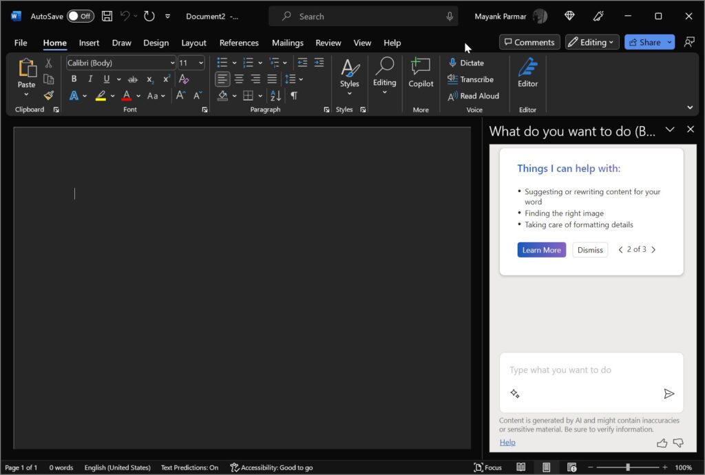The height and width of the screenshot is (475, 705).
Task: Apply the red font color swatch
Action: pyautogui.click(x=127, y=95)
